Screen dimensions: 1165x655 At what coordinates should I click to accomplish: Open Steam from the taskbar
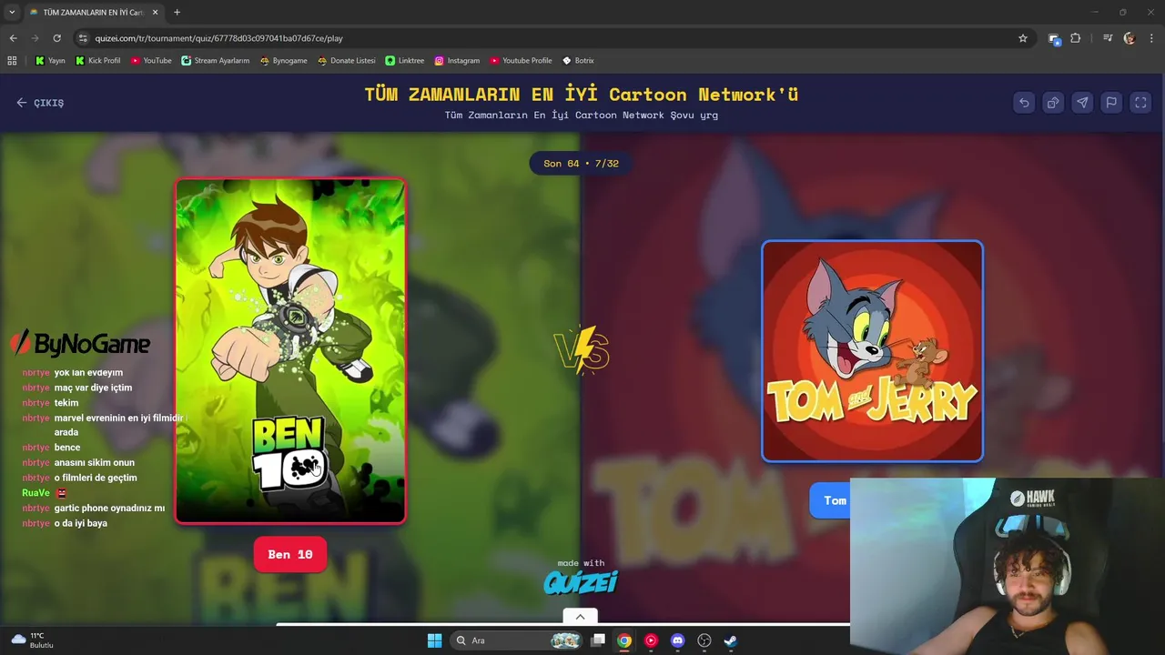(x=730, y=640)
